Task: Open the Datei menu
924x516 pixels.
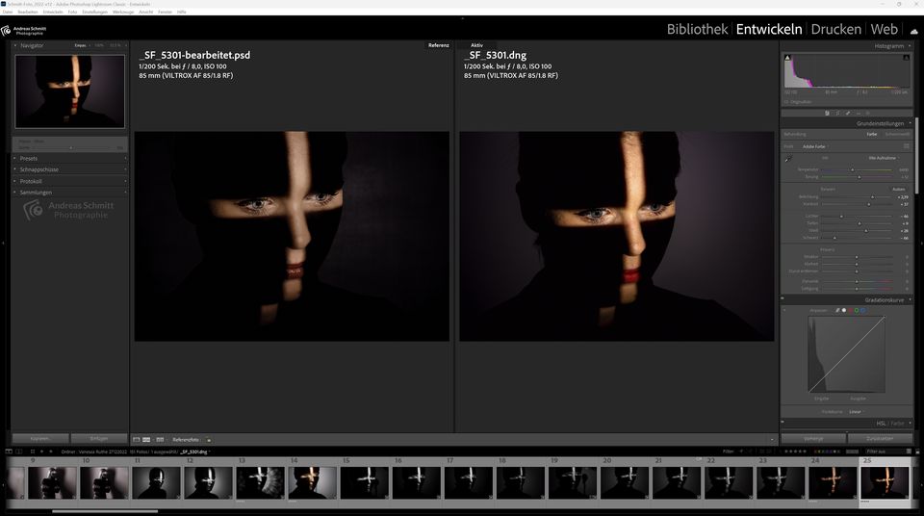Action: point(8,12)
